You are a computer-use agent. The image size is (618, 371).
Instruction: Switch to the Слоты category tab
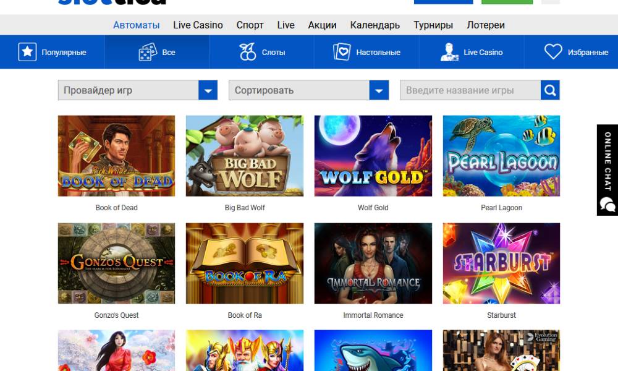[x=261, y=52]
